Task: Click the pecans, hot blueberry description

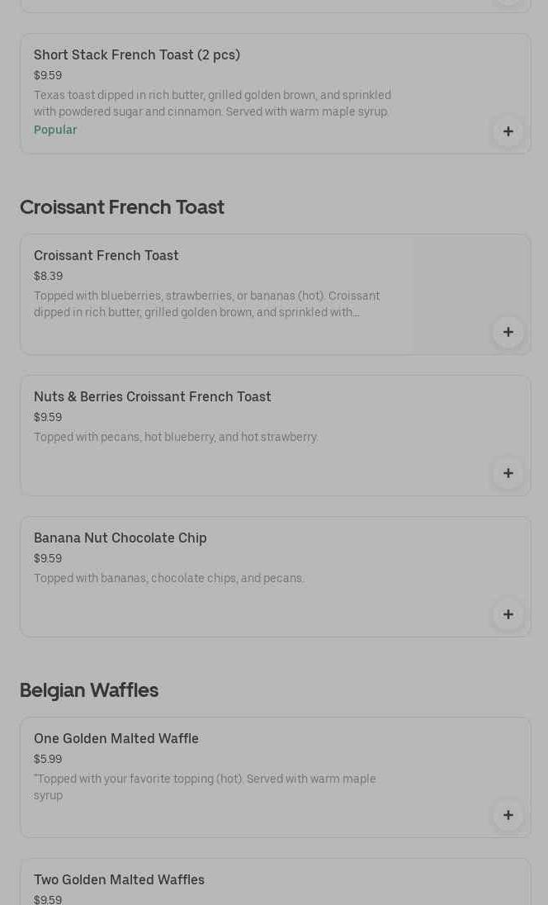Action: 176,437
